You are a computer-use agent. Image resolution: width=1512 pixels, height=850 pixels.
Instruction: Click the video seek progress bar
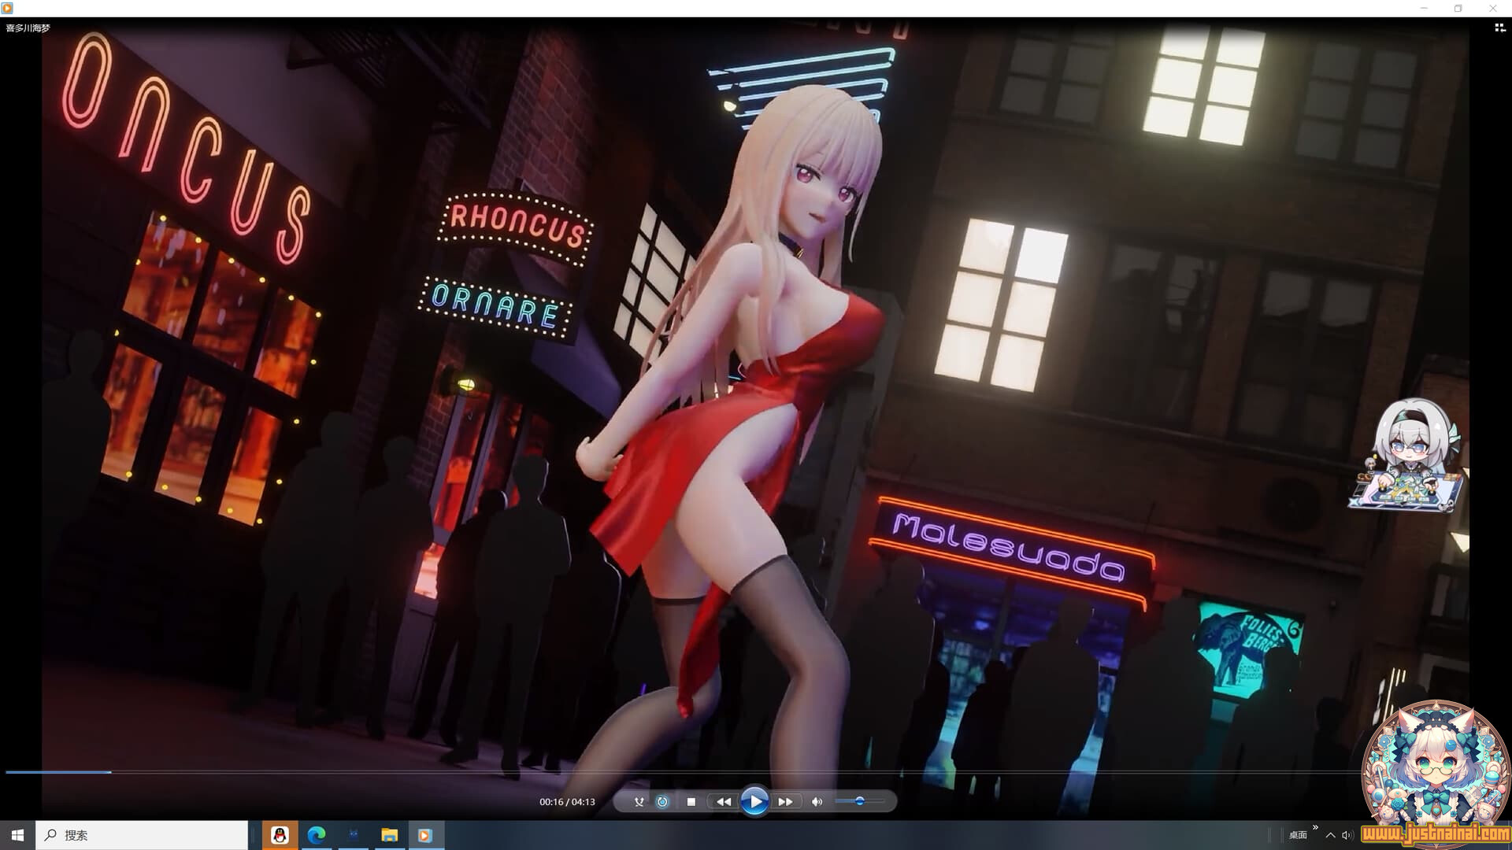(682, 772)
